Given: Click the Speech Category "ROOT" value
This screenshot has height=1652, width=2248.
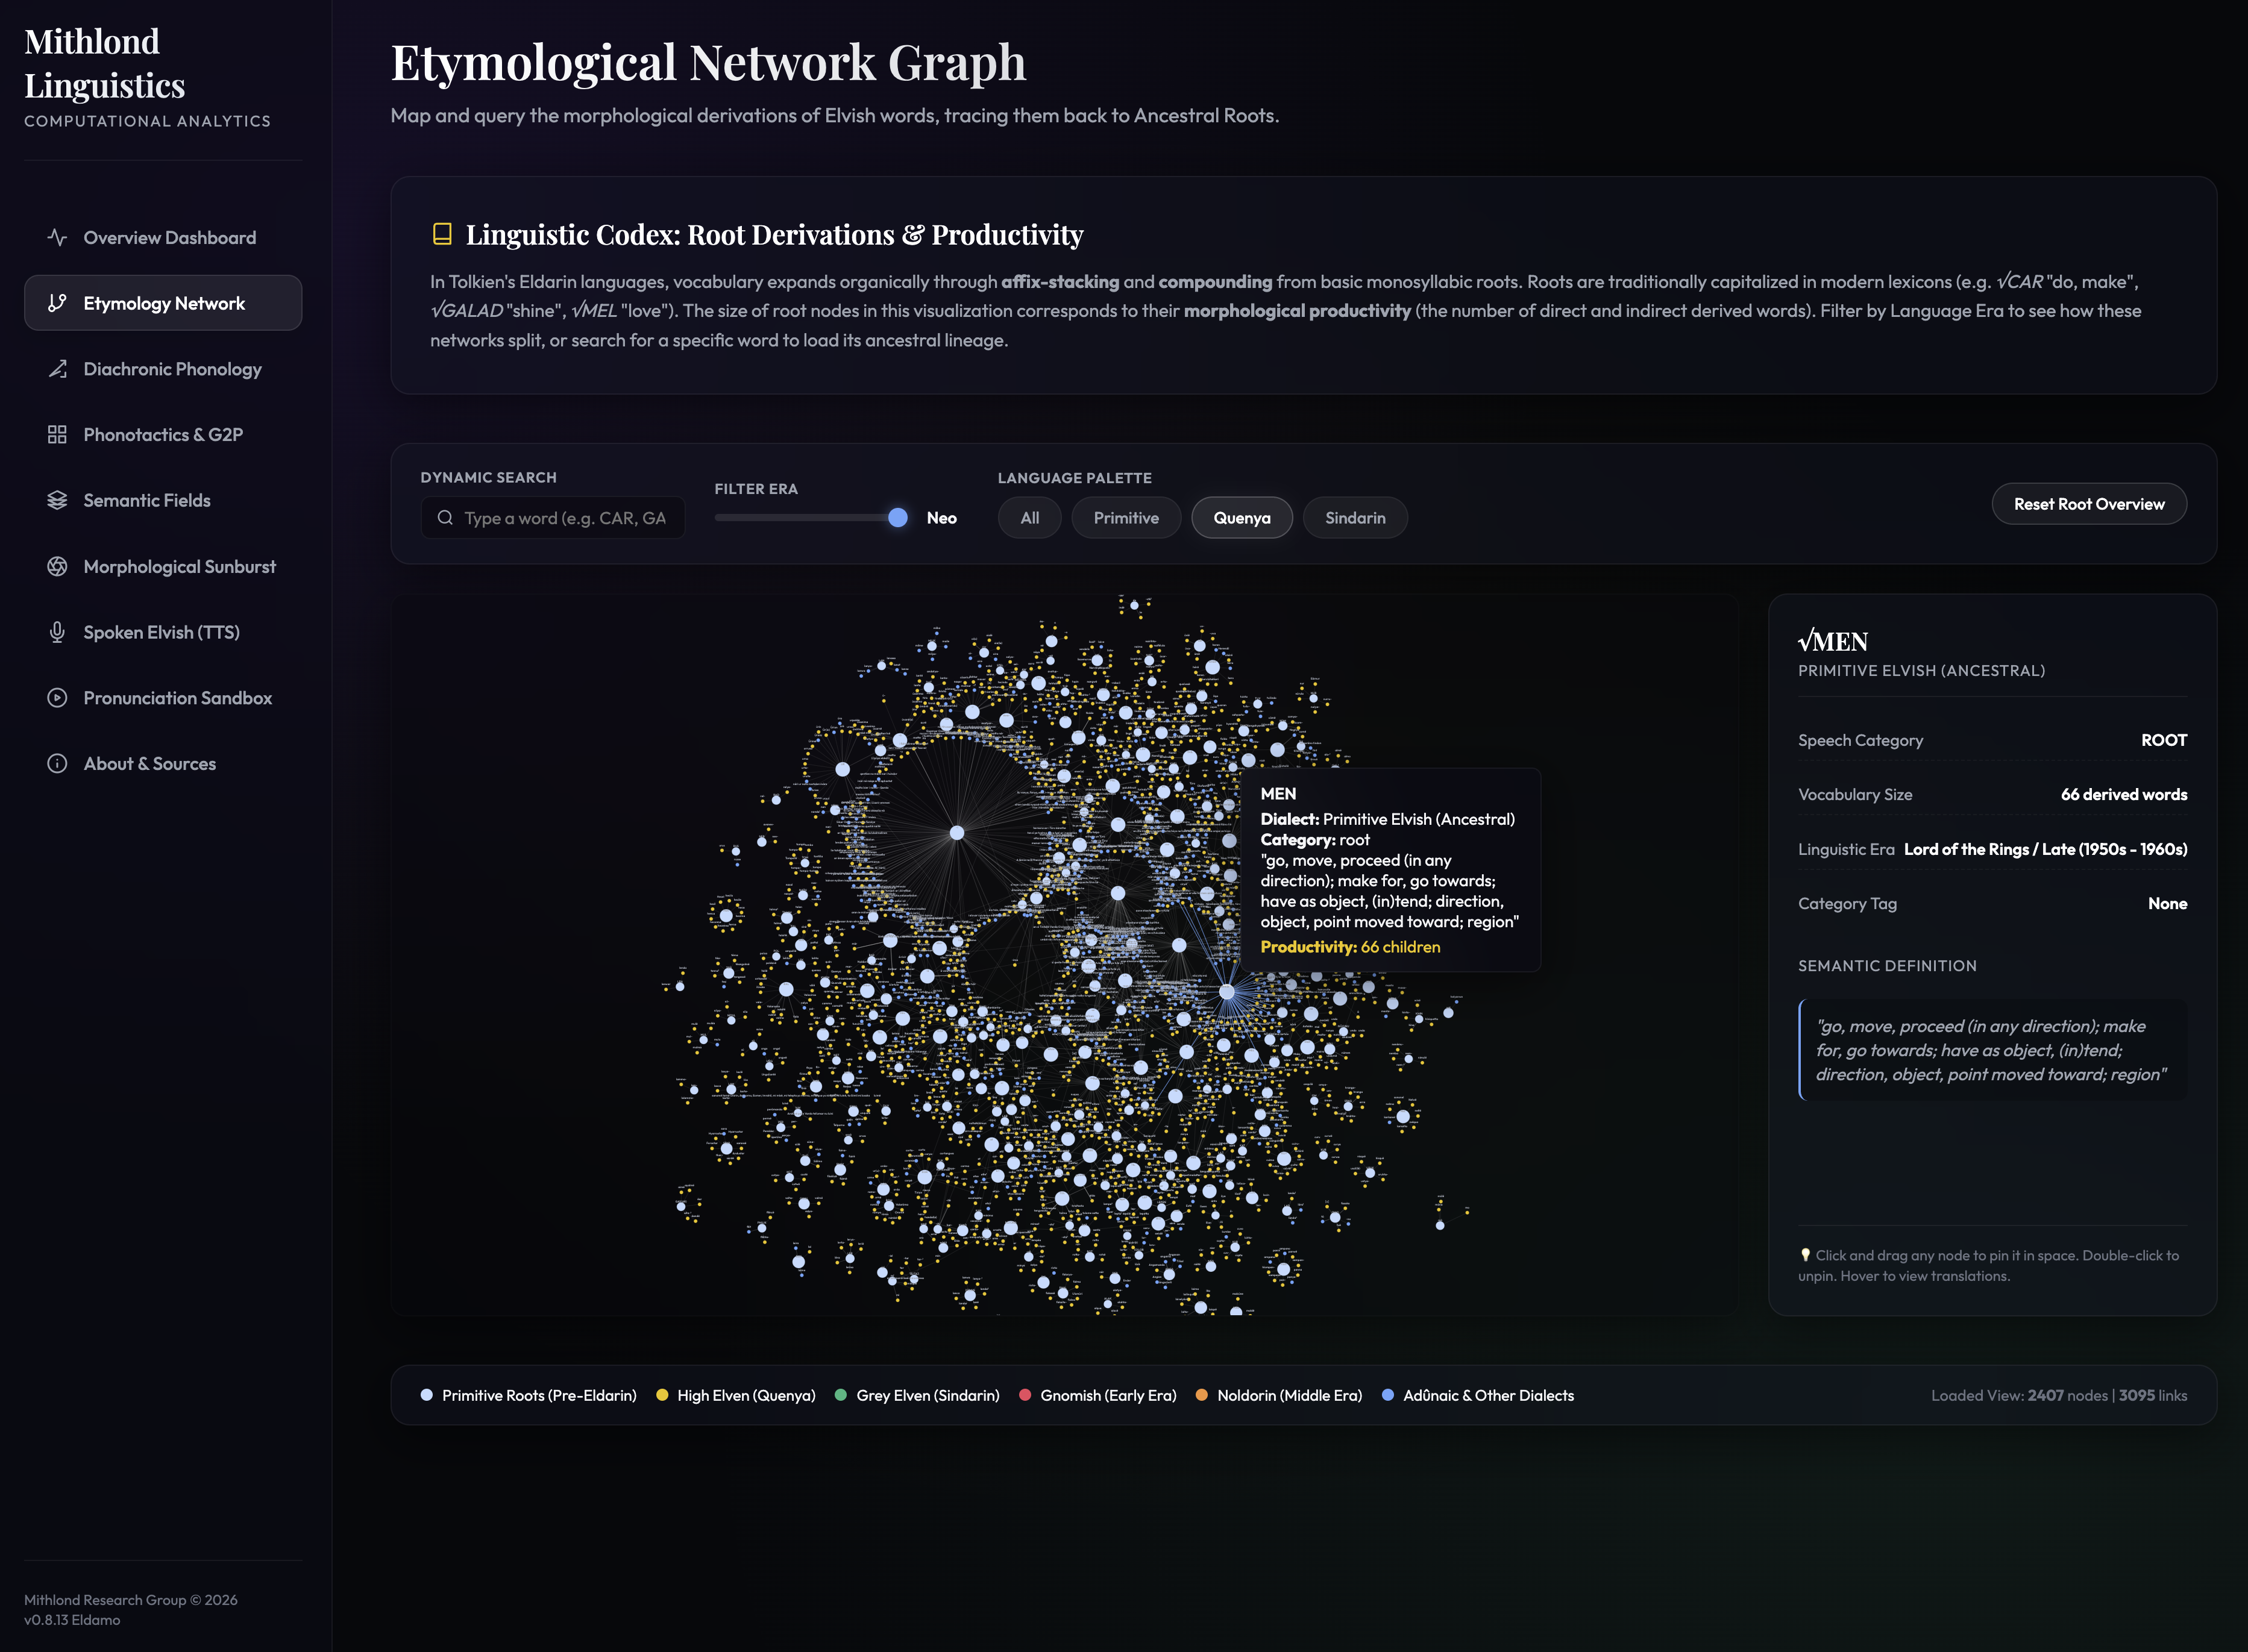Looking at the screenshot, I should [x=2164, y=740].
